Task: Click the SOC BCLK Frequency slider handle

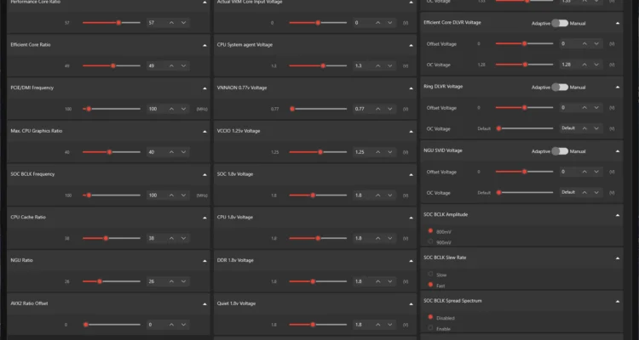Action: (x=89, y=195)
